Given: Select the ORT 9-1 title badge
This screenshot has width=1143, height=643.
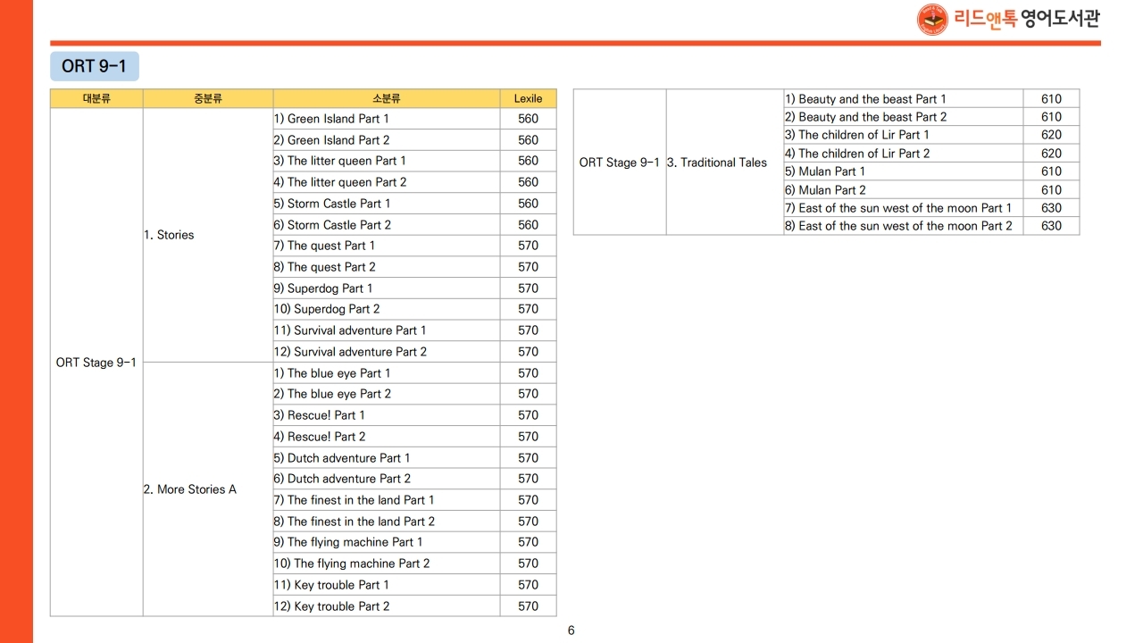Looking at the screenshot, I should pyautogui.click(x=94, y=66).
